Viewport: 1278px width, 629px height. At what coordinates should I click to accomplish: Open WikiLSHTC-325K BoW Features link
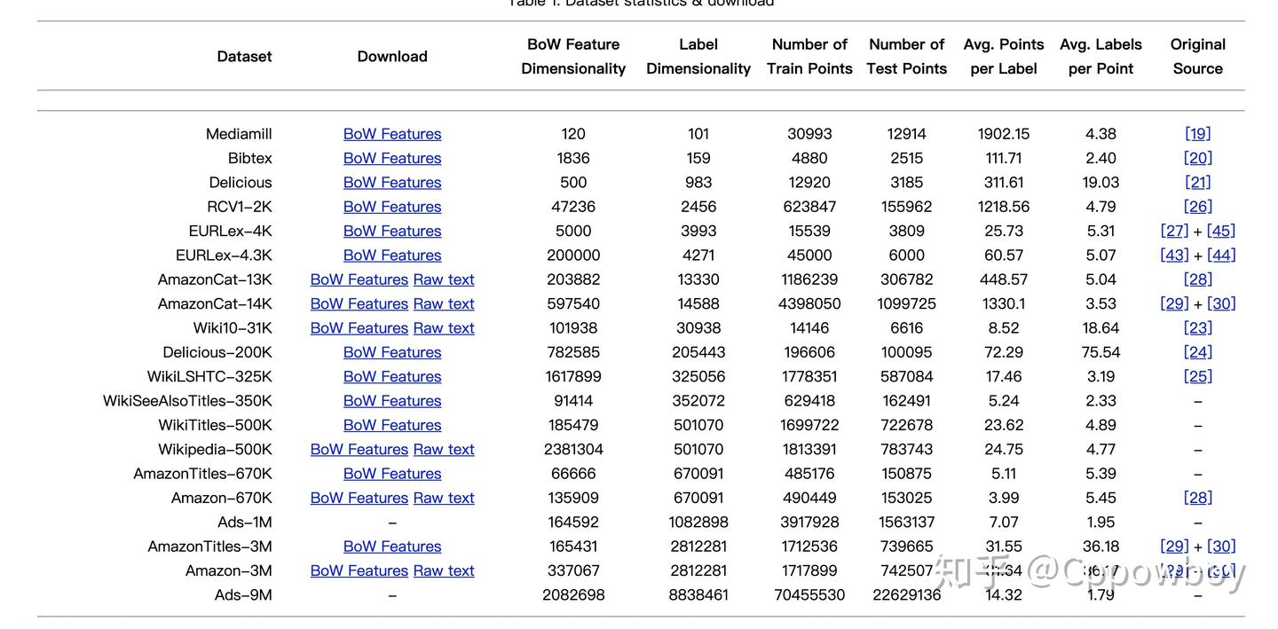point(391,377)
